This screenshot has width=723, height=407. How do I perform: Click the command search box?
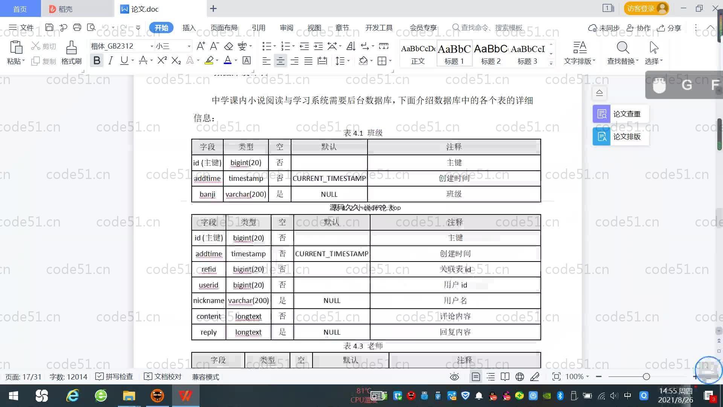487,28
